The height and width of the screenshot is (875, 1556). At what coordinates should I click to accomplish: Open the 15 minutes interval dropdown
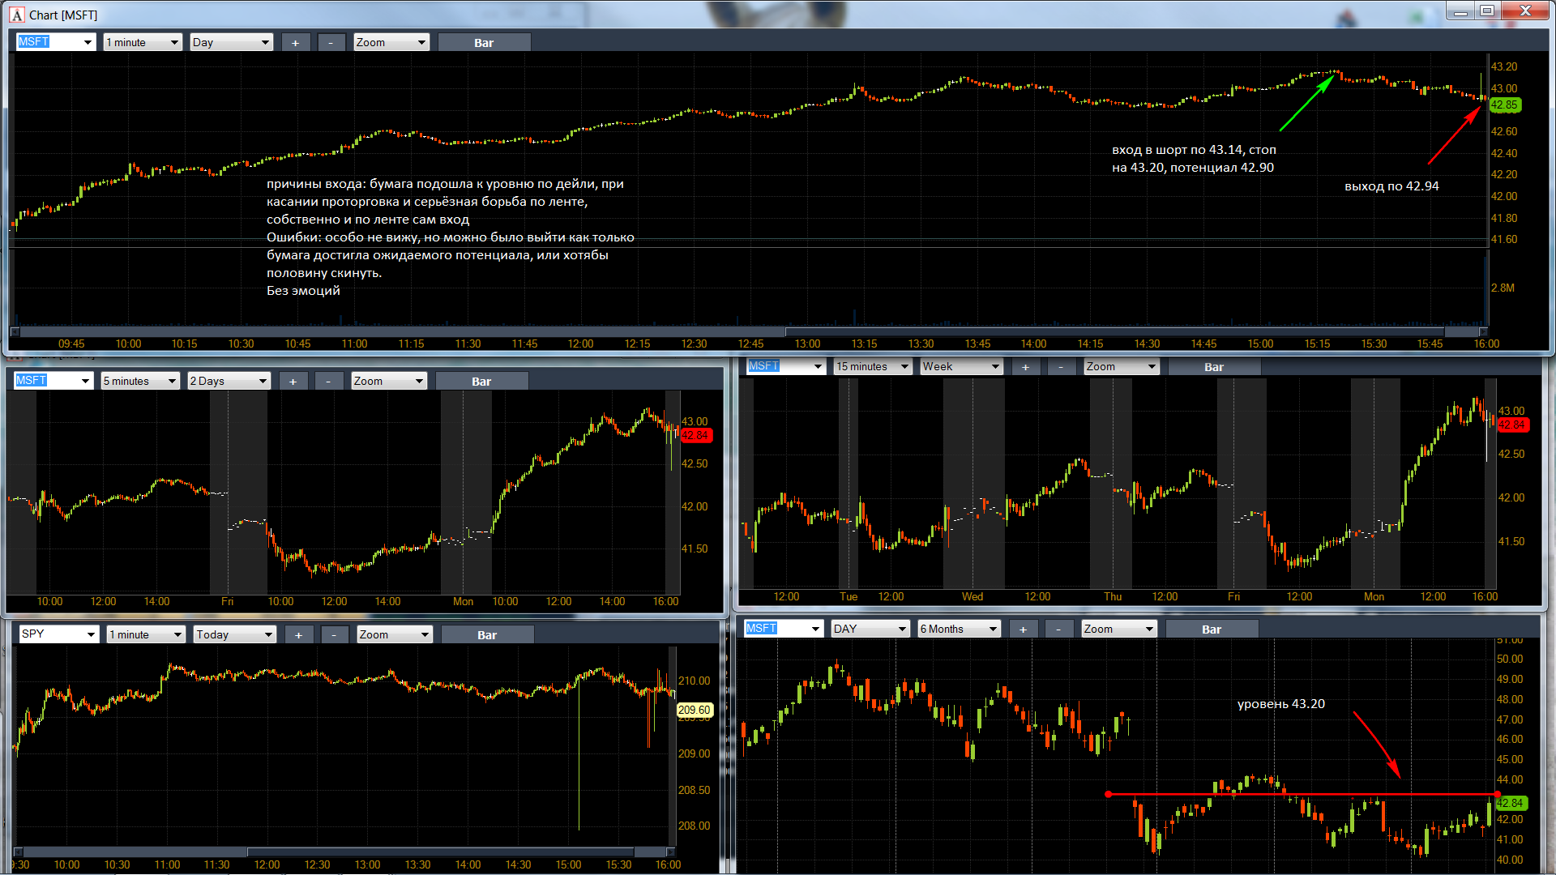point(873,366)
